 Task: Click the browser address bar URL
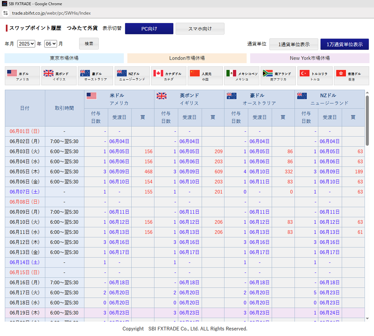click(51, 13)
